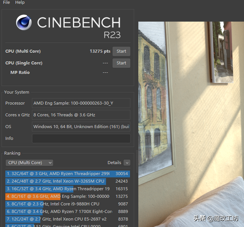Select rank 4 AMD Eng Sample row
Image resolution: width=244 pixels, height=227 pixels.
68,197
